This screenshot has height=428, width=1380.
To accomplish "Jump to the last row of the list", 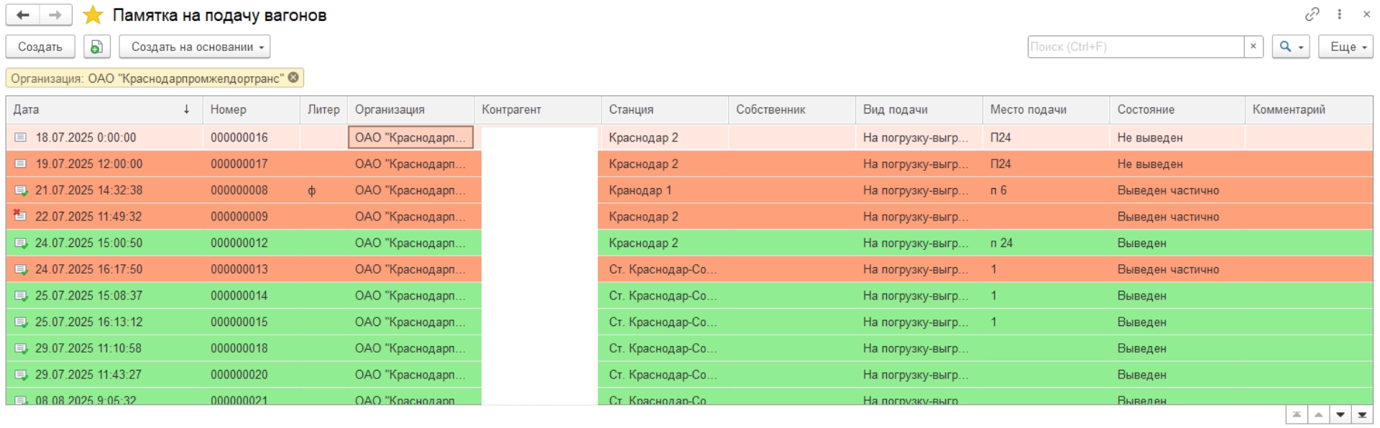I will coord(1362,414).
